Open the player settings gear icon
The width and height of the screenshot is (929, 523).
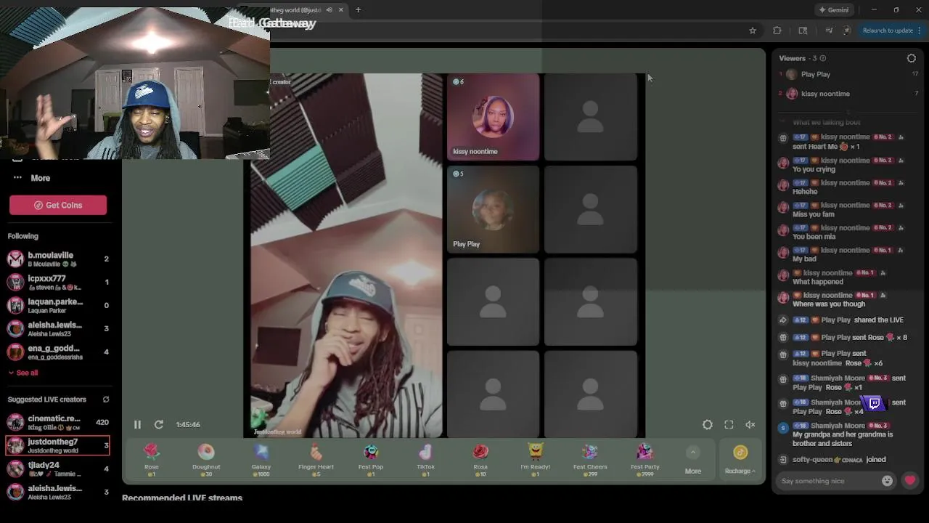[708, 425]
